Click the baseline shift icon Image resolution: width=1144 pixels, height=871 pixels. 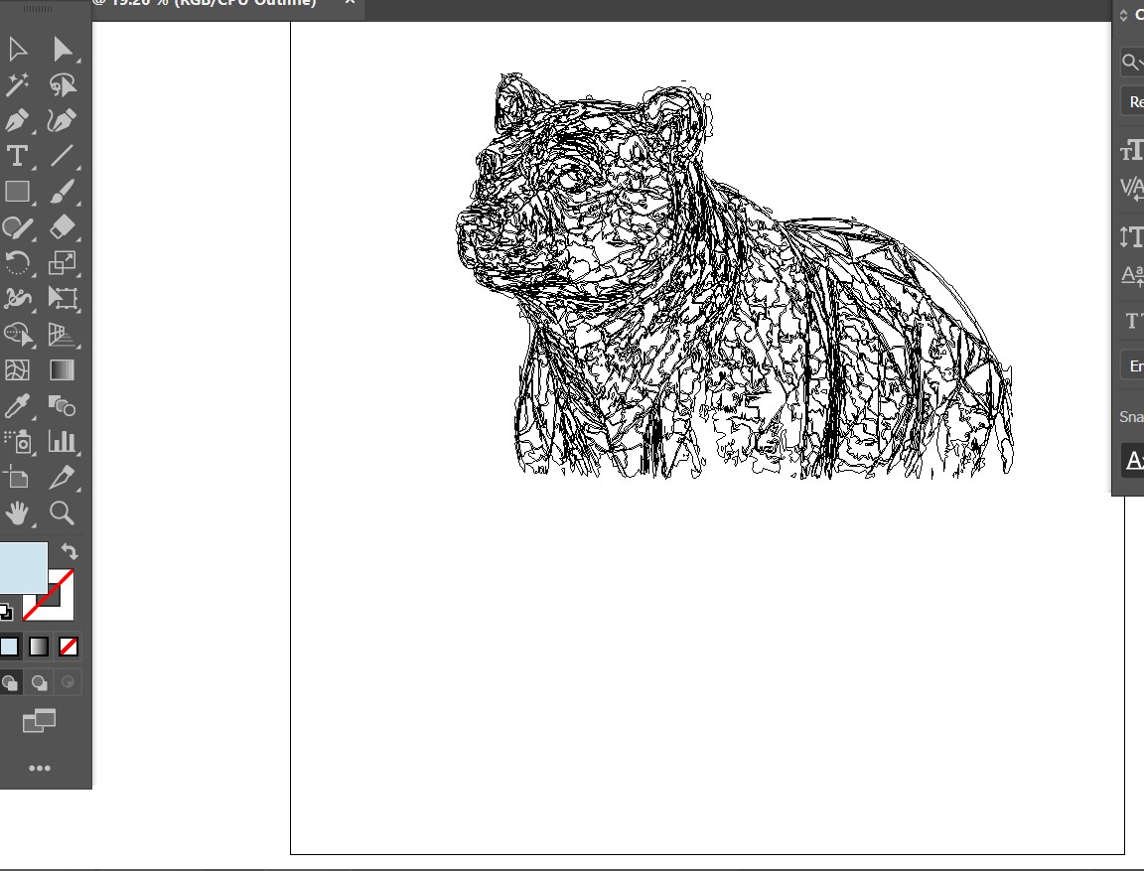[1132, 275]
